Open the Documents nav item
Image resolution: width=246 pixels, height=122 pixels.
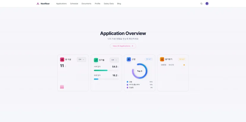86,4
